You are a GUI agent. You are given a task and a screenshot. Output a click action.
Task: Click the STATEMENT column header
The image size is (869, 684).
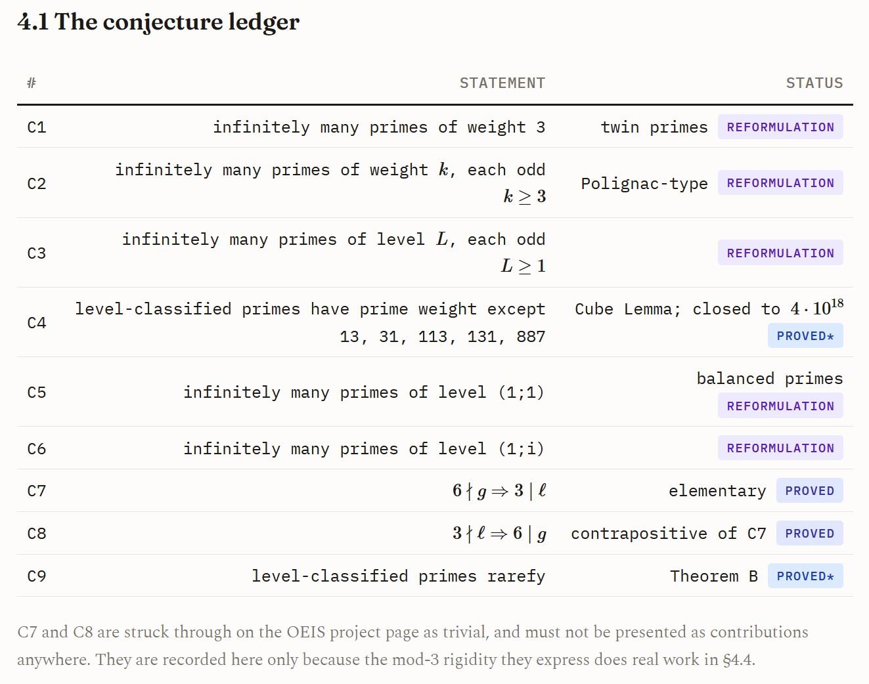[502, 83]
